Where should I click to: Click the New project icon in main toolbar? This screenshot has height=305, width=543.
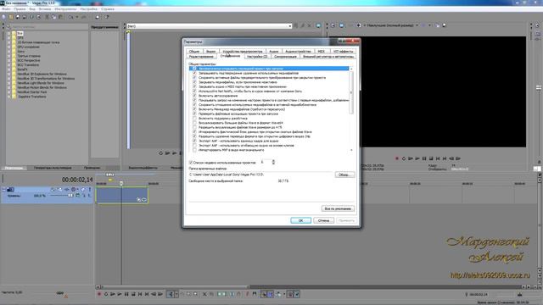tap(3, 17)
